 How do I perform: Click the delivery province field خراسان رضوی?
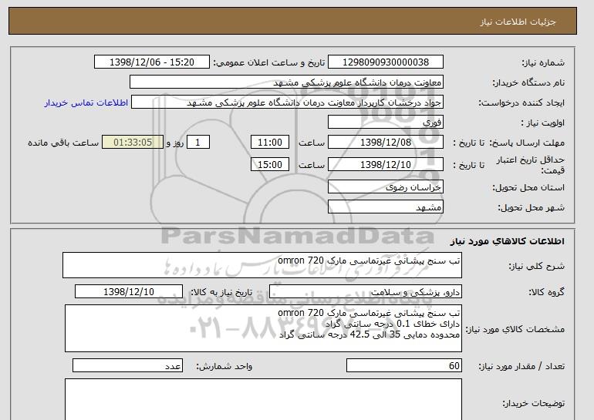tap(385, 187)
